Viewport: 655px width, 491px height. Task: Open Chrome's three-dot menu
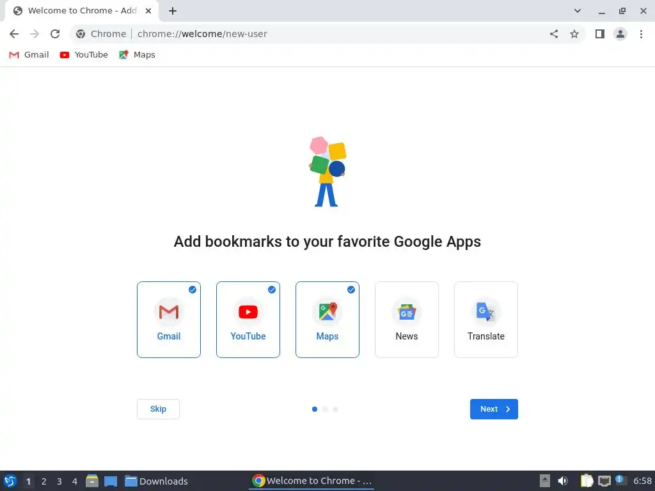pos(641,34)
